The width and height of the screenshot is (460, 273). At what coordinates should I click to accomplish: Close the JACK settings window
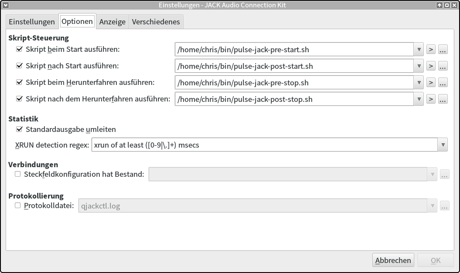pyautogui.click(x=454, y=5)
